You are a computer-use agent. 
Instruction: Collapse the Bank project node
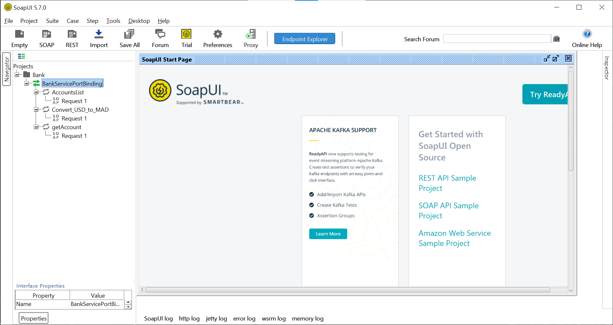coord(16,74)
